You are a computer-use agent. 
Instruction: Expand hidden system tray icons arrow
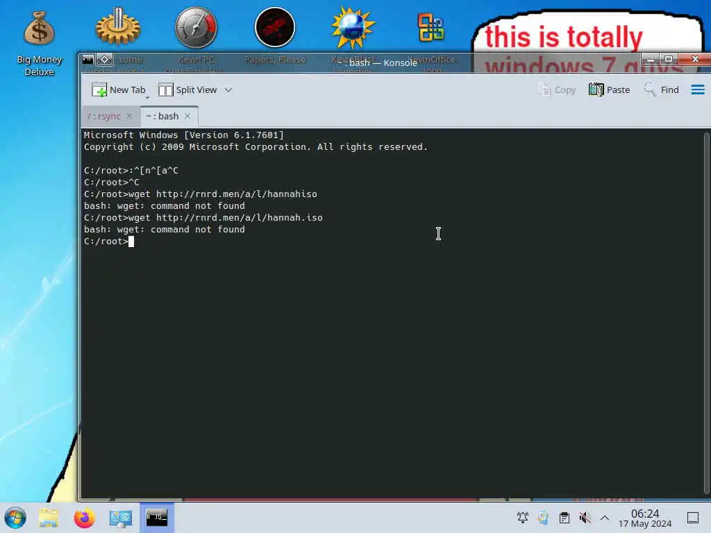click(605, 518)
